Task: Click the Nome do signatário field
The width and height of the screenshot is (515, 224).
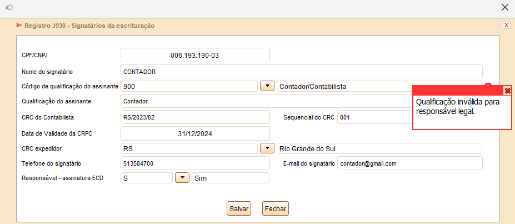Action: 301,71
